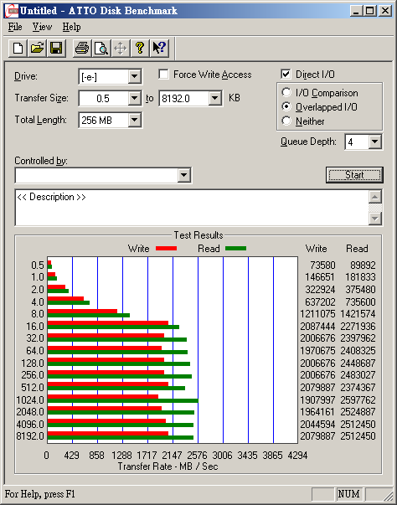397x505 pixels.
Task: Click the New document toolbar icon
Action: tap(18, 49)
